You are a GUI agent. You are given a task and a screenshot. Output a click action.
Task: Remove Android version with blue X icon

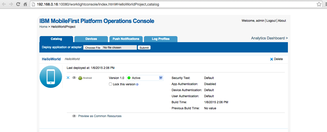[x=68, y=78]
